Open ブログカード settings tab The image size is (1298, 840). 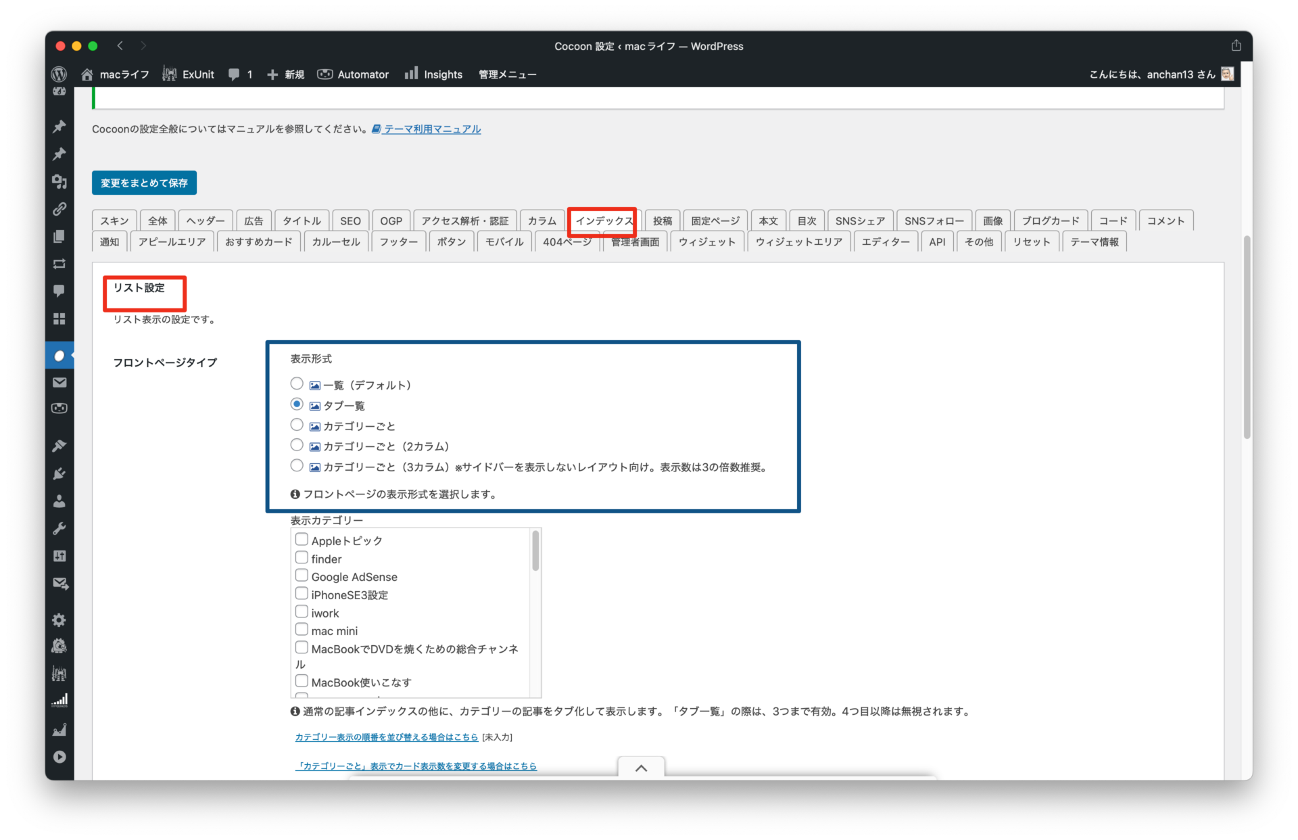1050,221
